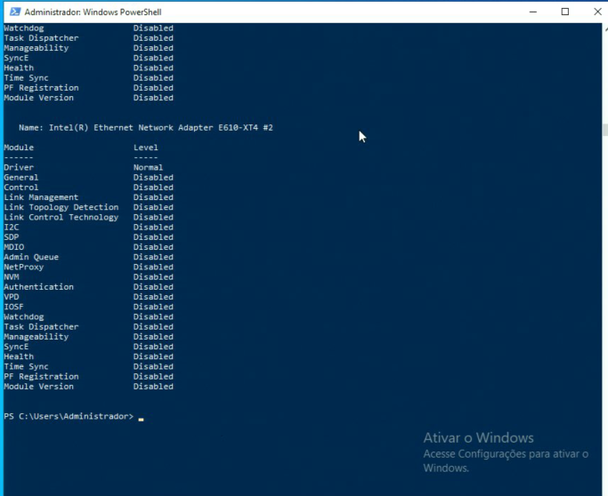This screenshot has height=496, width=608.
Task: Select the 'Admin Queue' module text
Action: point(31,257)
